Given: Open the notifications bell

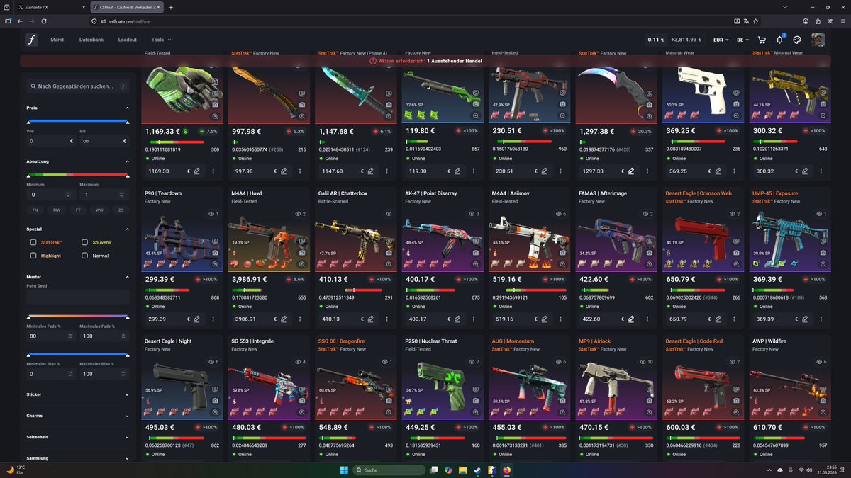Looking at the screenshot, I should tap(779, 40).
